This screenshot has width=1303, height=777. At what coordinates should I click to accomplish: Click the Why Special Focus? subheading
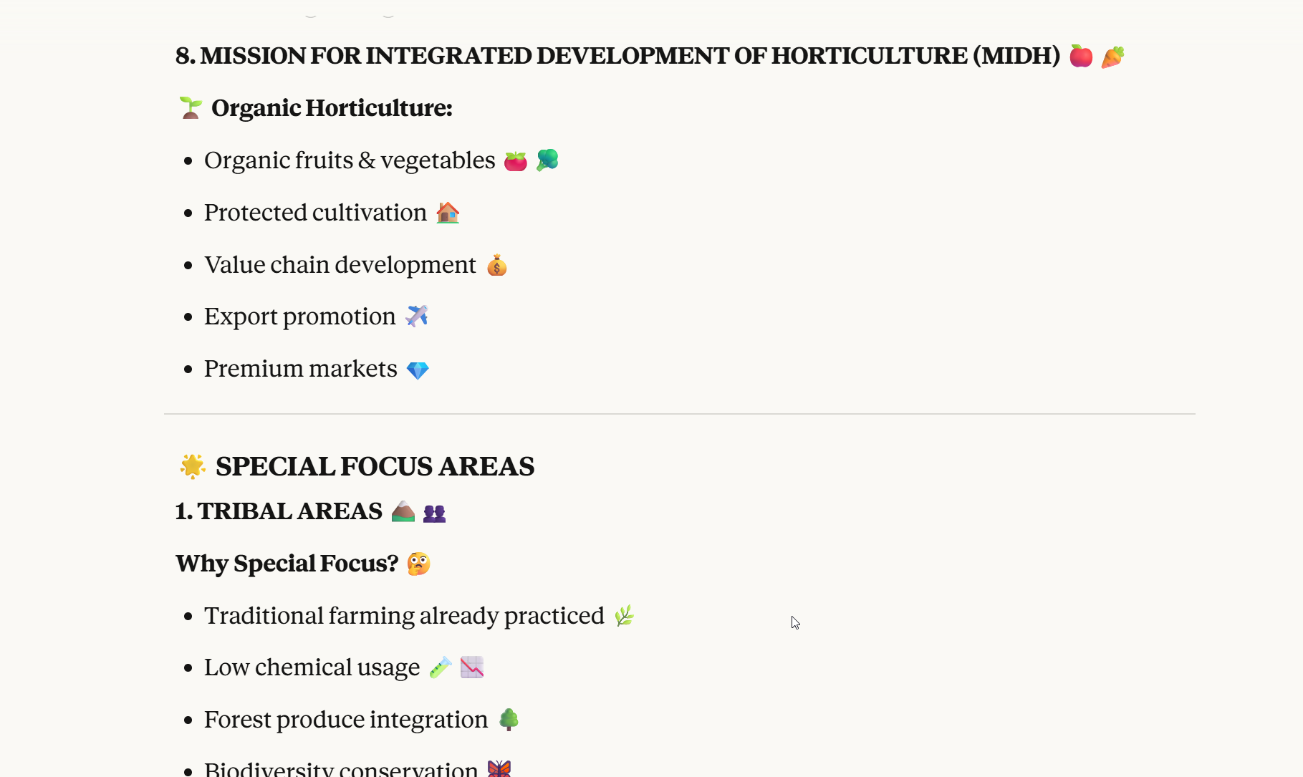click(287, 564)
